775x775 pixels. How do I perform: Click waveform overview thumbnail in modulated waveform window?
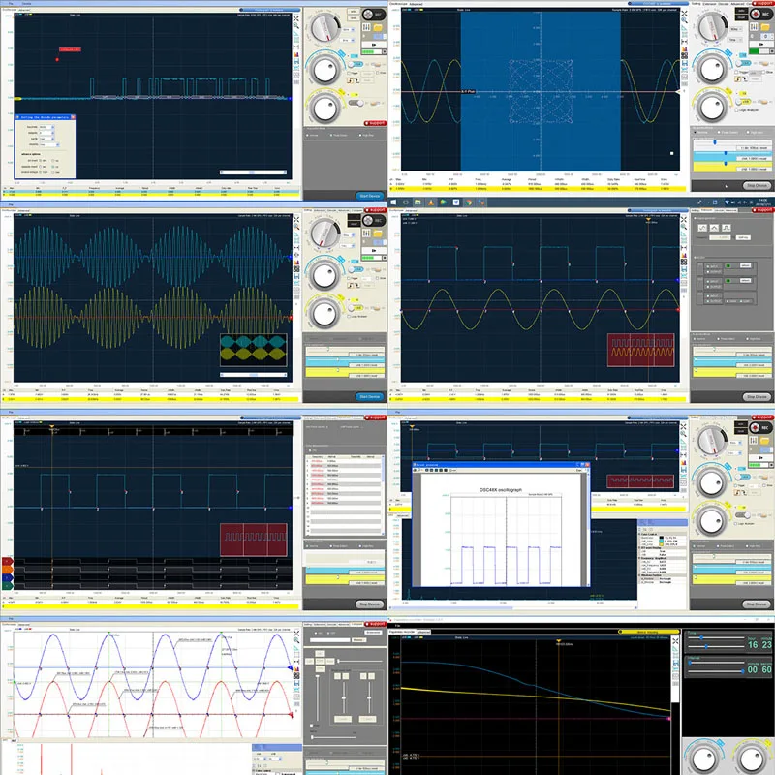(x=253, y=350)
